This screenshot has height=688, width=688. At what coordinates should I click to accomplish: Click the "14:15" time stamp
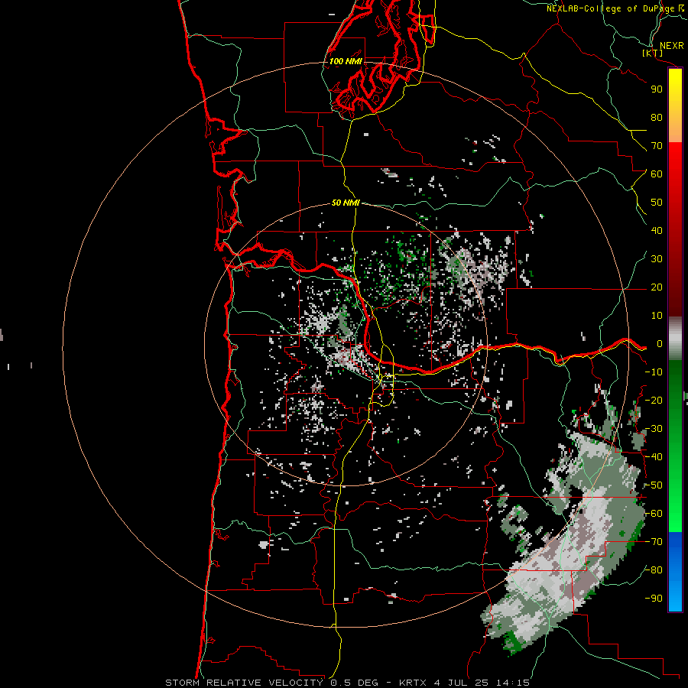(512, 683)
